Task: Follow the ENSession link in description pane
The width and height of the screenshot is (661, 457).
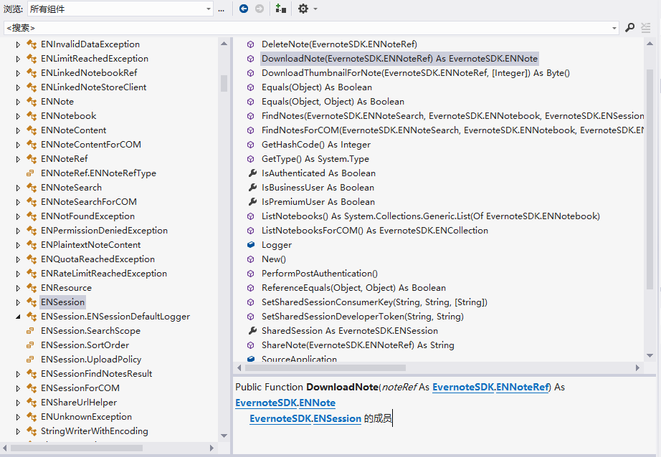Action: (x=337, y=418)
